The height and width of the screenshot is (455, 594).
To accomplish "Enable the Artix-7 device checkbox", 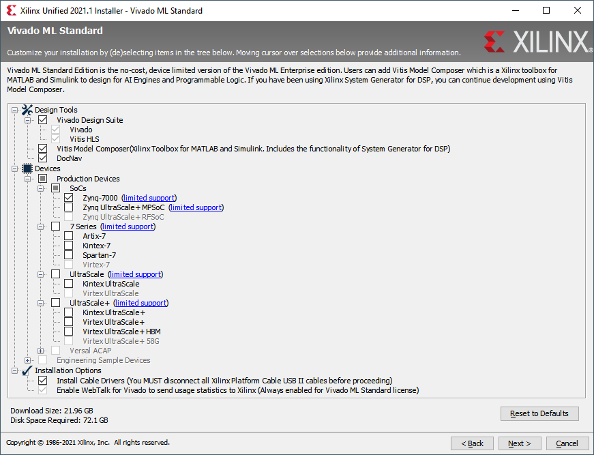I will (69, 236).
